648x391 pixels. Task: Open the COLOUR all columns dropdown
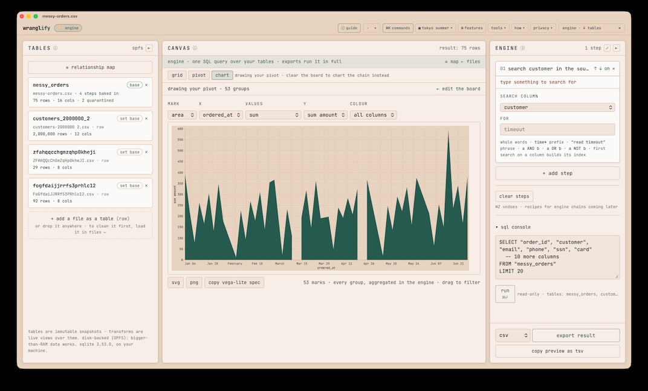[373, 115]
